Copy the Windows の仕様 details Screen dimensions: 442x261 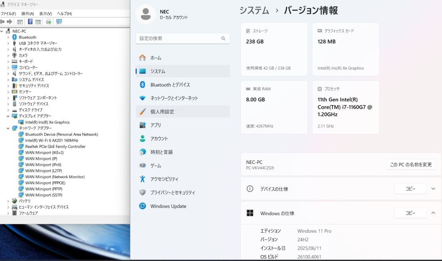[410, 213]
